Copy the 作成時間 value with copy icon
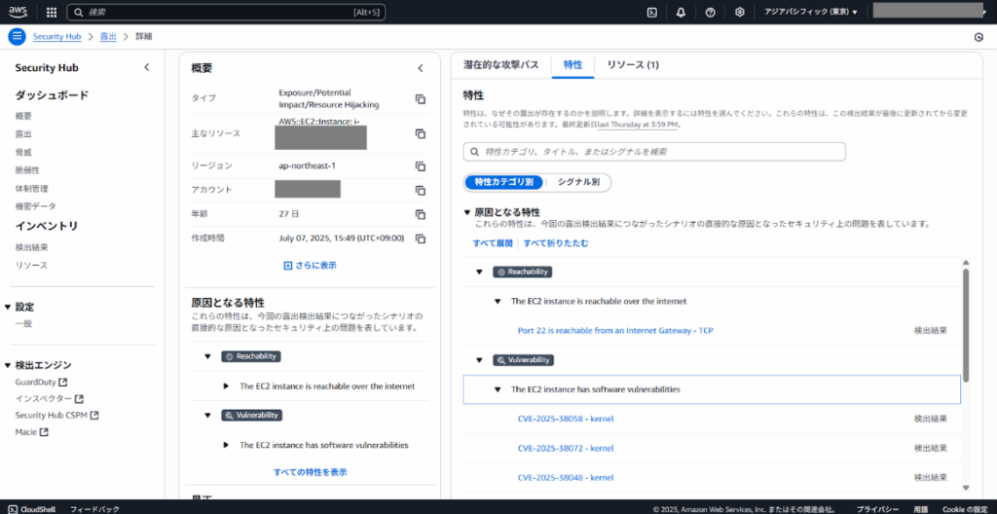 click(421, 239)
